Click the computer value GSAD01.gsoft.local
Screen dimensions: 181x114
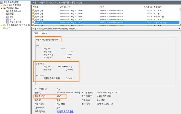pyautogui.click(x=105, y=104)
